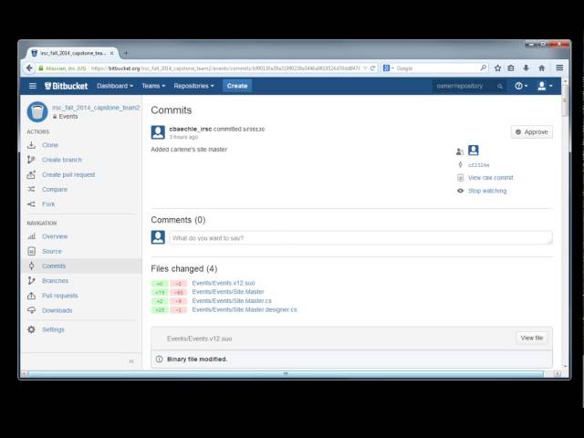
Task: Click the repository bucket avatar in the sidebar
Action: click(37, 111)
